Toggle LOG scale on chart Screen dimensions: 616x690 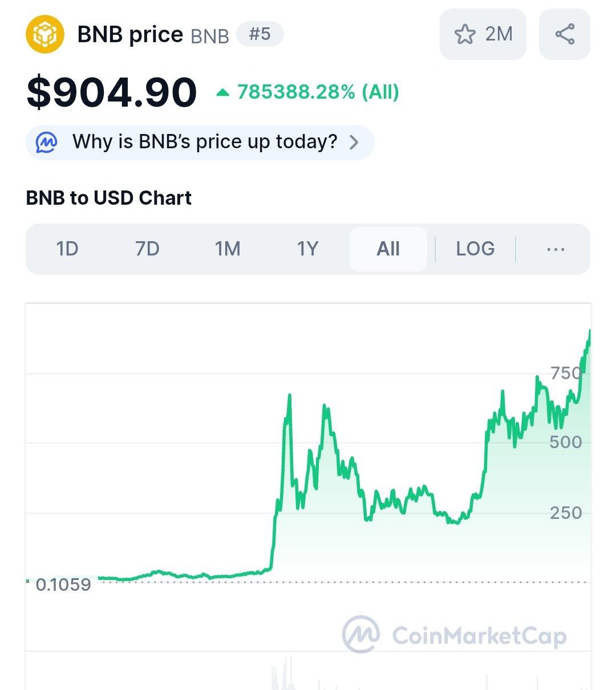pos(475,249)
